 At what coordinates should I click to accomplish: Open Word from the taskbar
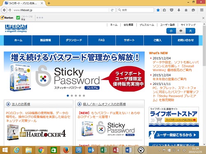129,150
